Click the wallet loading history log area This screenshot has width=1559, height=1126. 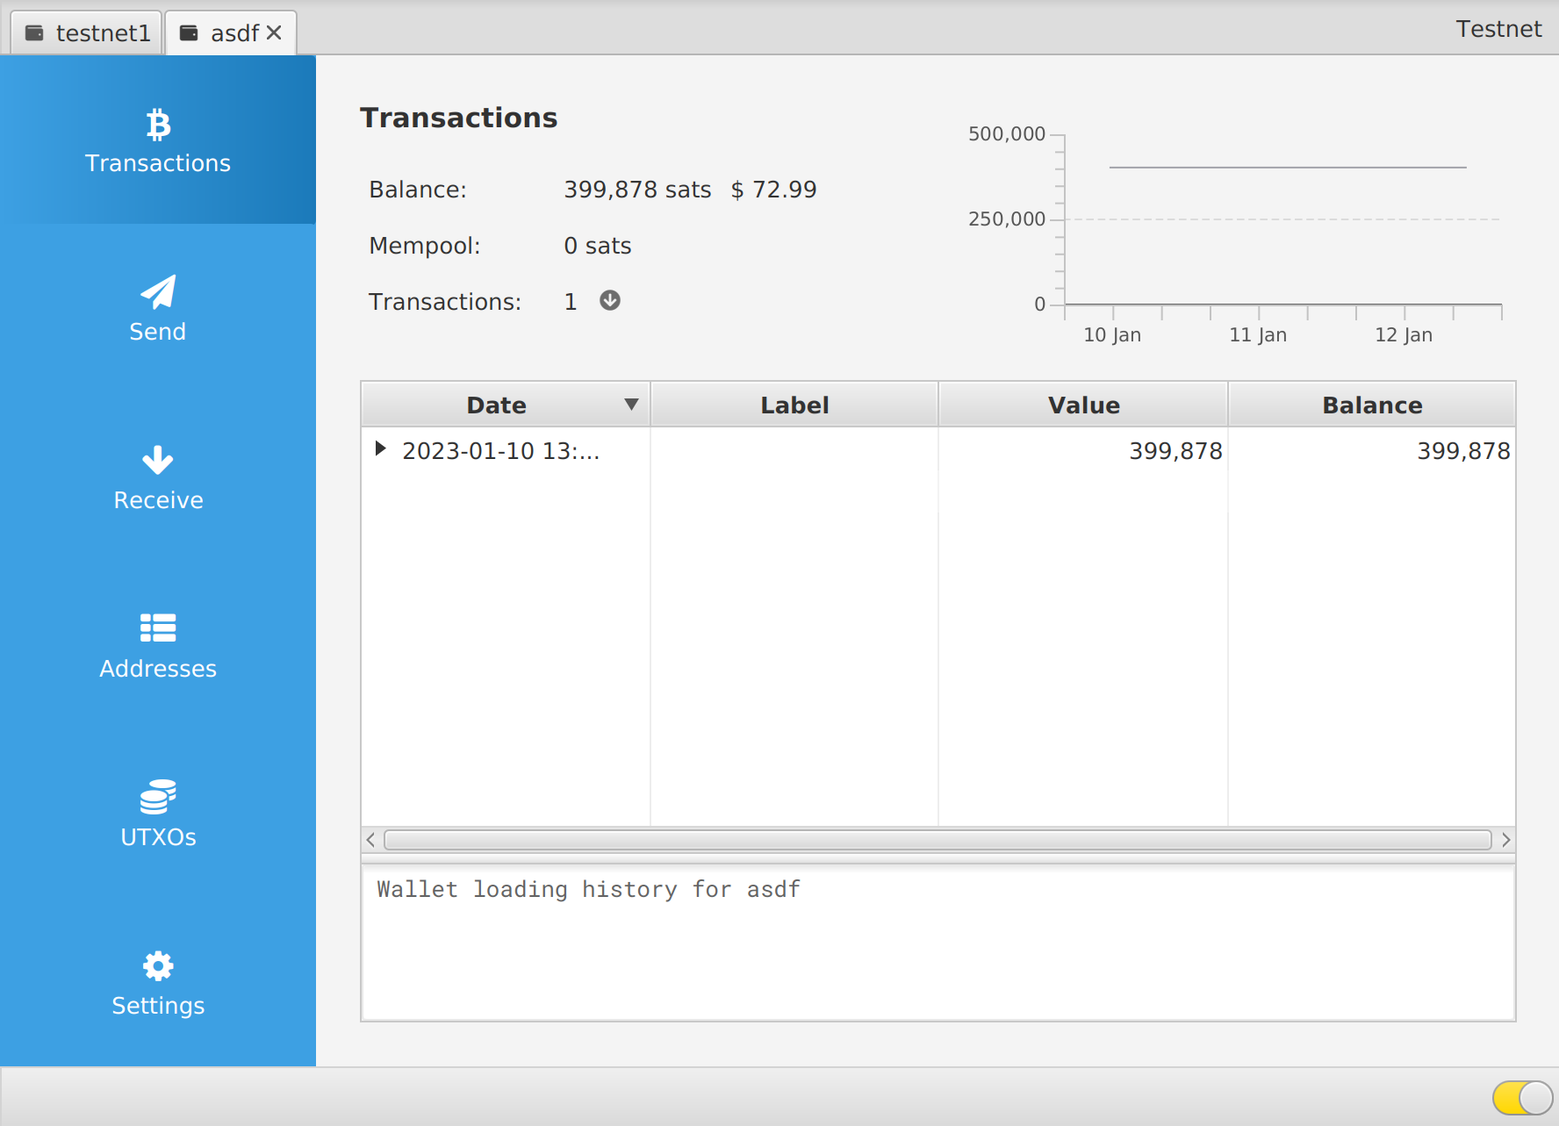pos(938,943)
